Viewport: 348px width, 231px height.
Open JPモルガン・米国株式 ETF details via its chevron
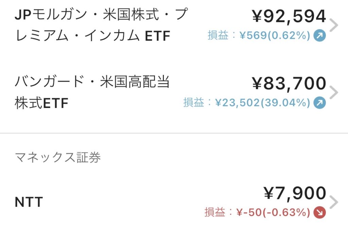tap(334, 25)
